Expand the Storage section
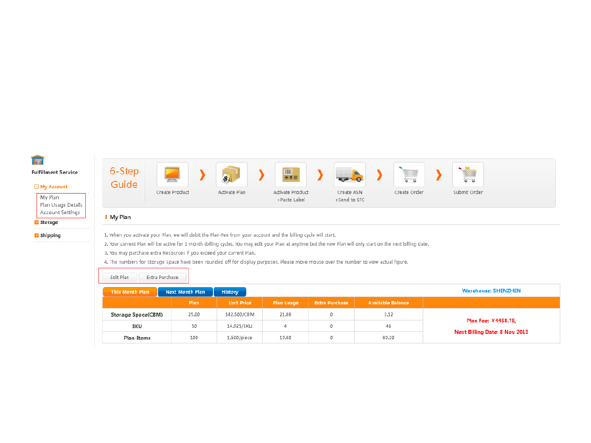 (37, 222)
